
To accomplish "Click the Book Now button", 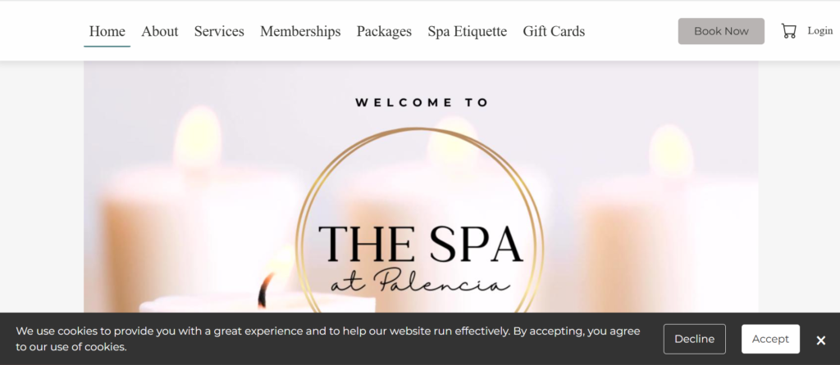I will (x=721, y=31).
